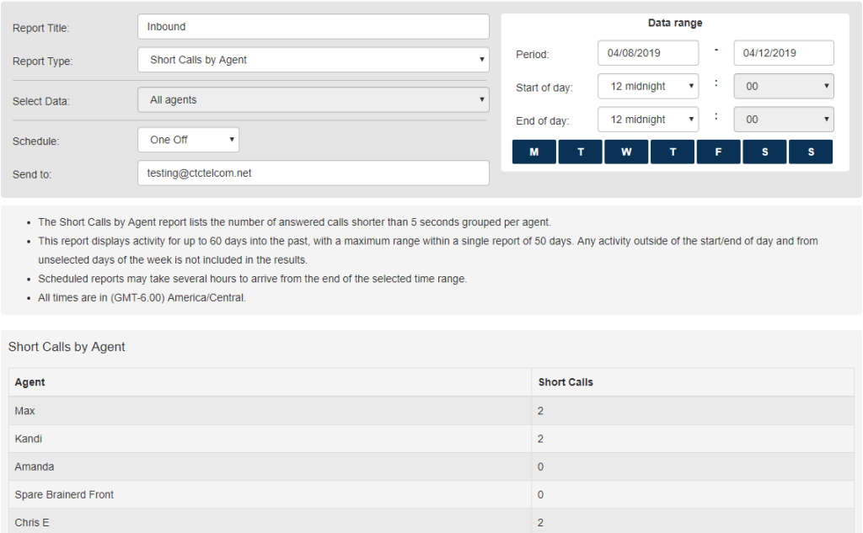The image size is (863, 533).
Task: Open the End of day minutes dropdown
Action: (x=784, y=120)
